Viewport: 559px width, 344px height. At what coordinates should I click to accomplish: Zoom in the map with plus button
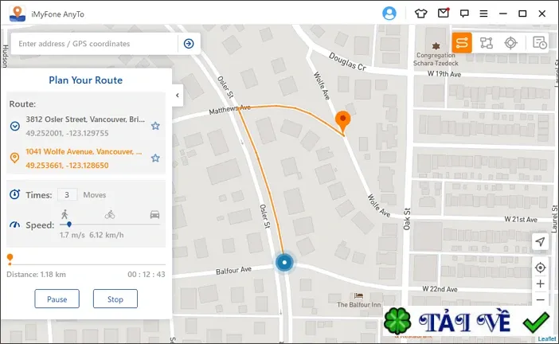(x=540, y=283)
